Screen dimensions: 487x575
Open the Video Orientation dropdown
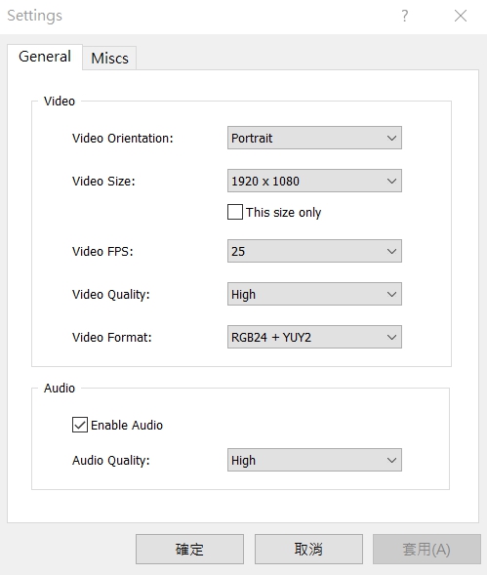[314, 138]
